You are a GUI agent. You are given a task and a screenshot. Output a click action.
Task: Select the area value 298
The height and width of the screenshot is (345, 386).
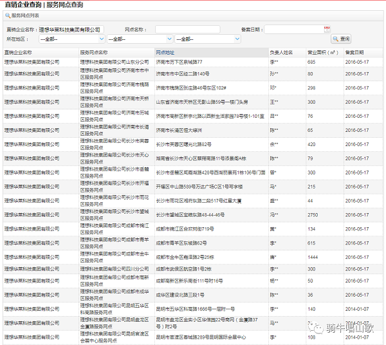311,88
